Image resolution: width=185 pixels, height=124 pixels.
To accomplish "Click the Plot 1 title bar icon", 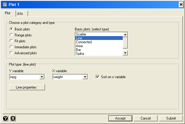I will click(x=4, y=4).
